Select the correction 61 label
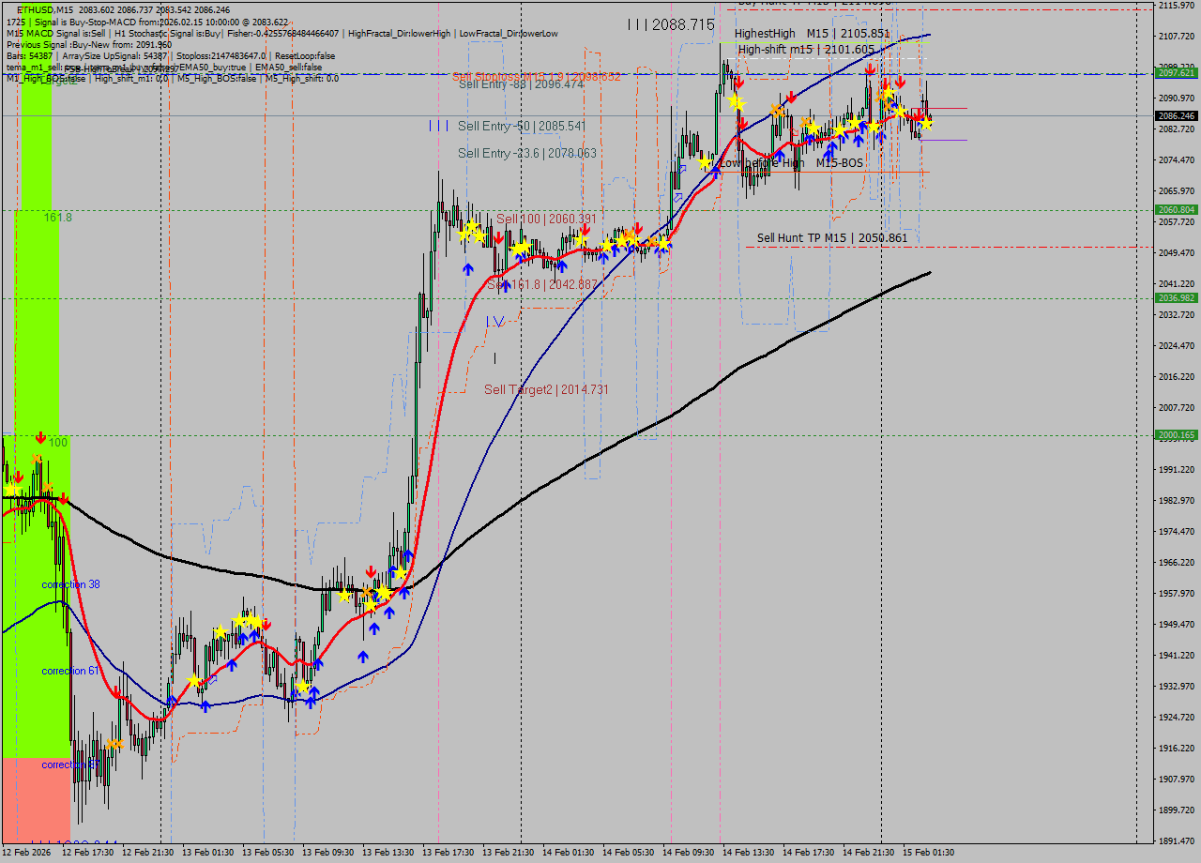The width and height of the screenshot is (1201, 863). 70,671
